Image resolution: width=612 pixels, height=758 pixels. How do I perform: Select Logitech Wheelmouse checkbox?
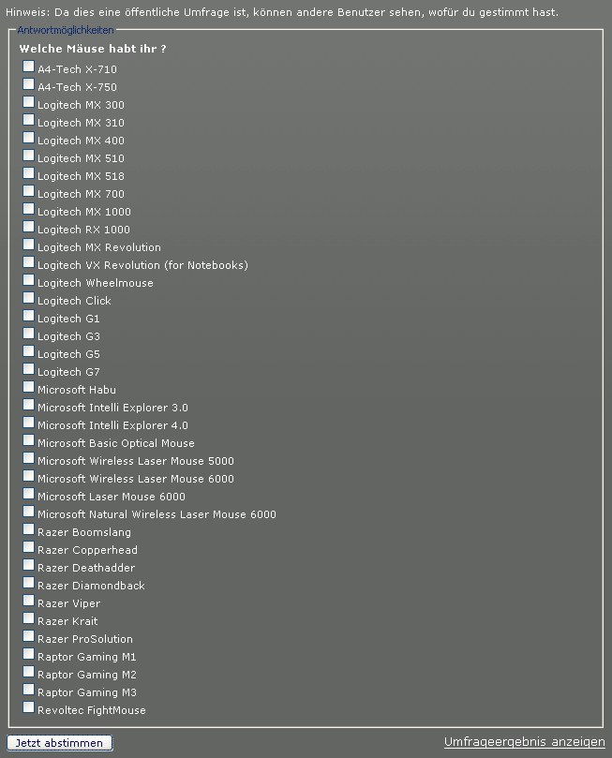(x=28, y=280)
